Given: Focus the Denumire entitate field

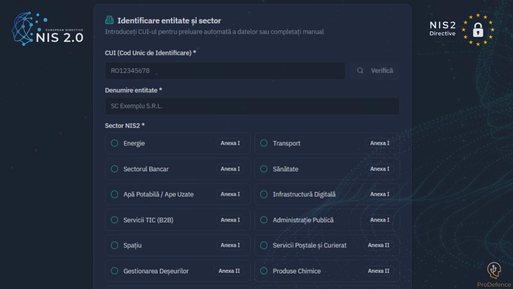Looking at the screenshot, I should click(x=252, y=106).
